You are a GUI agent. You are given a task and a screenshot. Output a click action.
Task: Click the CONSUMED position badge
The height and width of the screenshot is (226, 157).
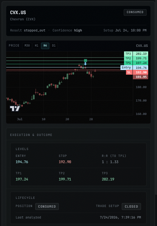[47, 206]
